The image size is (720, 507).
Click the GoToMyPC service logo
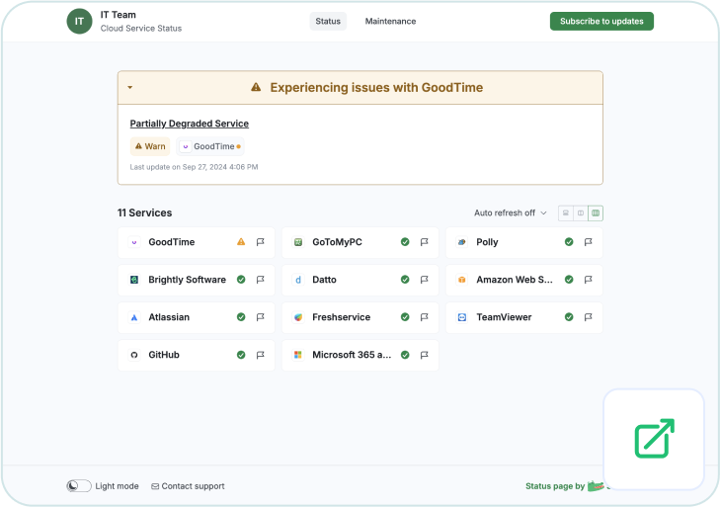pos(298,242)
